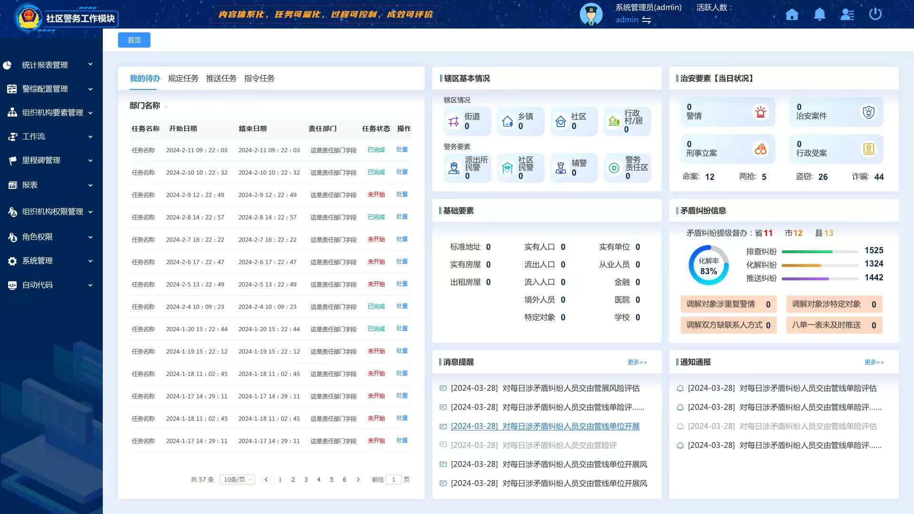Click 更多>> in 消息提醒 panel
Screen dimensions: 914x514
point(637,362)
